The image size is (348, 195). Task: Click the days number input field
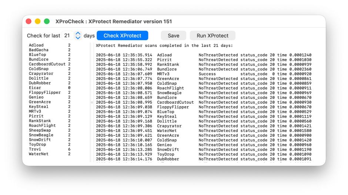click(67, 36)
